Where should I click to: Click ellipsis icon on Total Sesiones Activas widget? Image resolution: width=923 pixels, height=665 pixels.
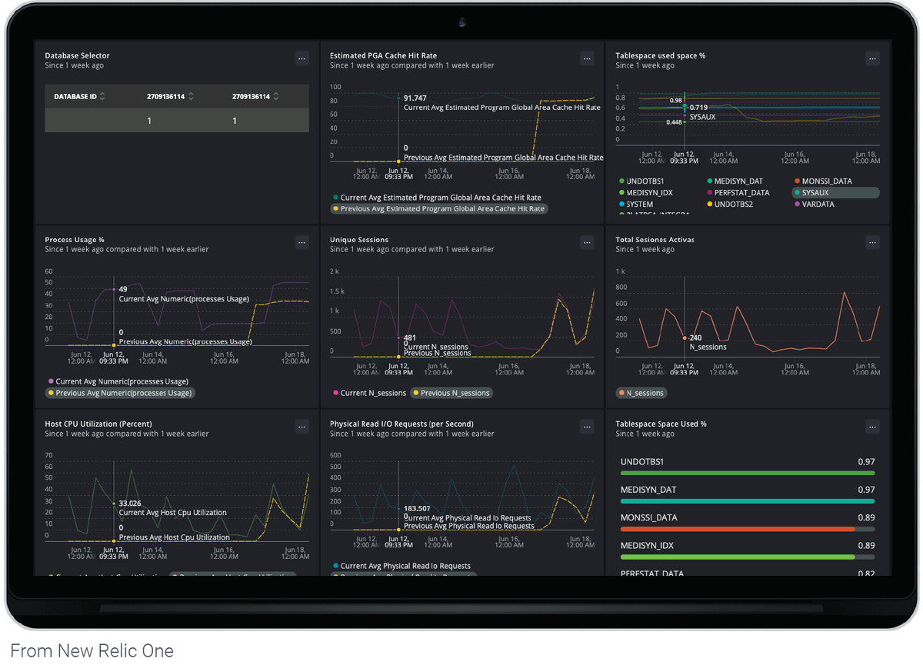tap(872, 242)
